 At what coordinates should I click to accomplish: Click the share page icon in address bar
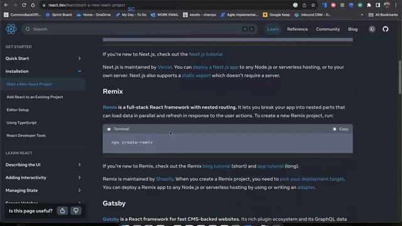(304, 5)
